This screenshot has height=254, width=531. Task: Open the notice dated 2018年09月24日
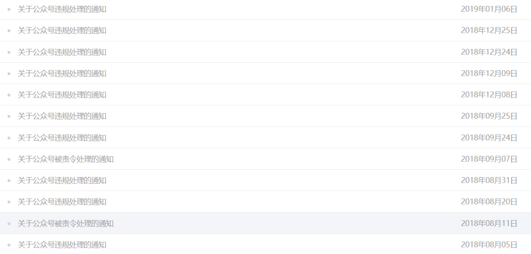tap(62, 137)
